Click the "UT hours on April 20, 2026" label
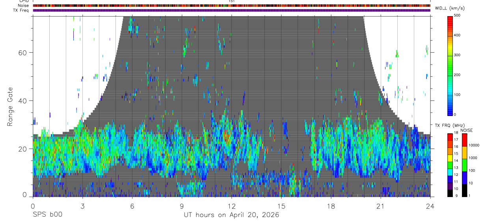This screenshot has height=223, width=484. tap(231, 215)
